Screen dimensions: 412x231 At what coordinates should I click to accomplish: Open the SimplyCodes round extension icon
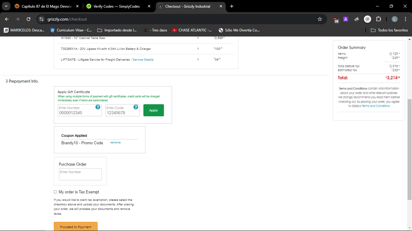pyautogui.click(x=368, y=19)
